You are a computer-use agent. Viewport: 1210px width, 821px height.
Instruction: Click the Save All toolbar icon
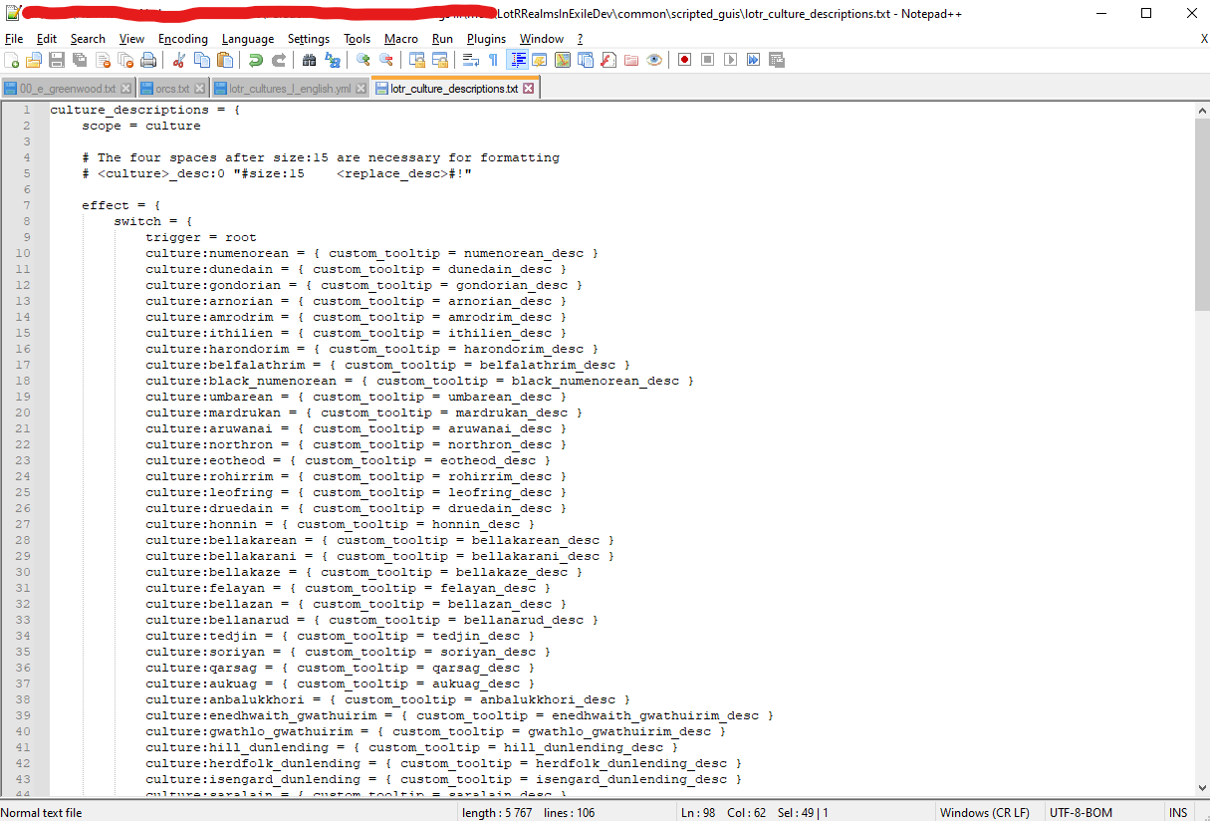(x=80, y=60)
